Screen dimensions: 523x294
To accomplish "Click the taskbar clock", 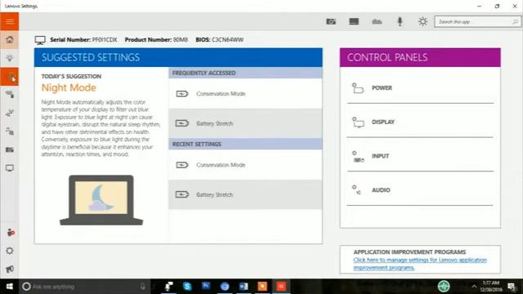I will [491, 287].
